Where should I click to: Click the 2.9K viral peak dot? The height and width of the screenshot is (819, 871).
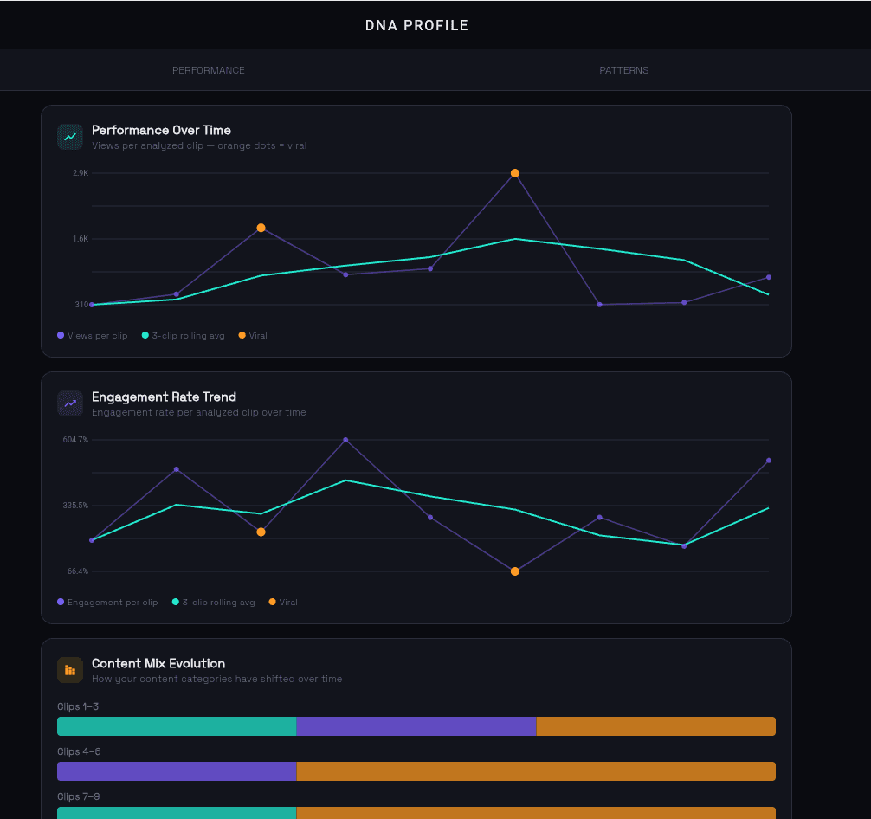(x=515, y=173)
